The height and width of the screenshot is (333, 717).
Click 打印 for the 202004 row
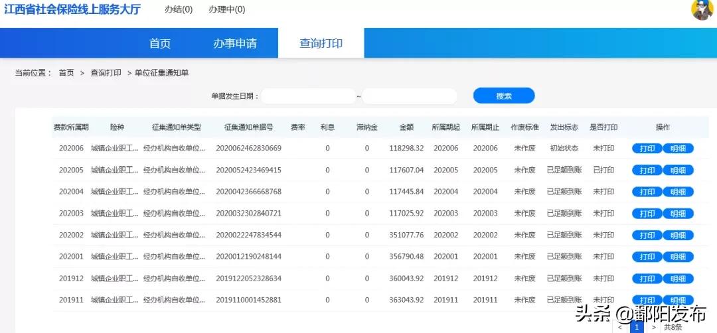(647, 192)
